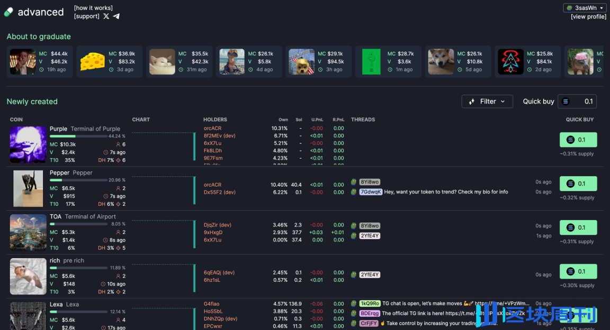Open holder G4fiao
Viewport: 610px width, 330px height.
pos(212,304)
